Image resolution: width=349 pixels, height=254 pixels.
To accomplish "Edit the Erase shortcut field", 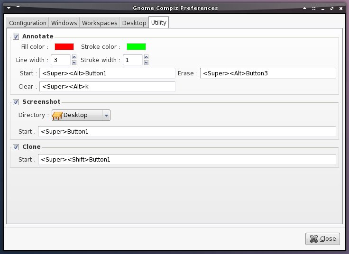I will (268, 73).
